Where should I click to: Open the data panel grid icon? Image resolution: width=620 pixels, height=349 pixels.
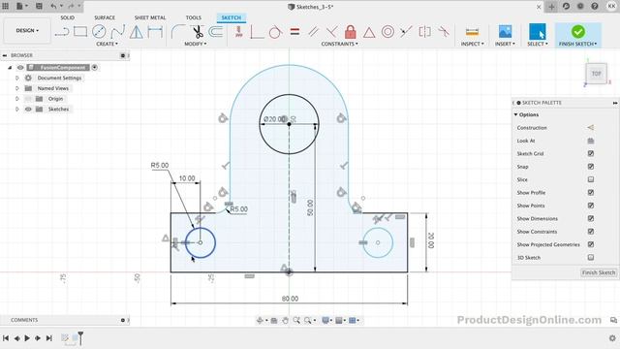[x=6, y=7]
